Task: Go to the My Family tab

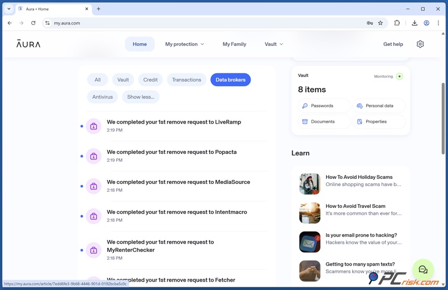Action: click(x=234, y=44)
